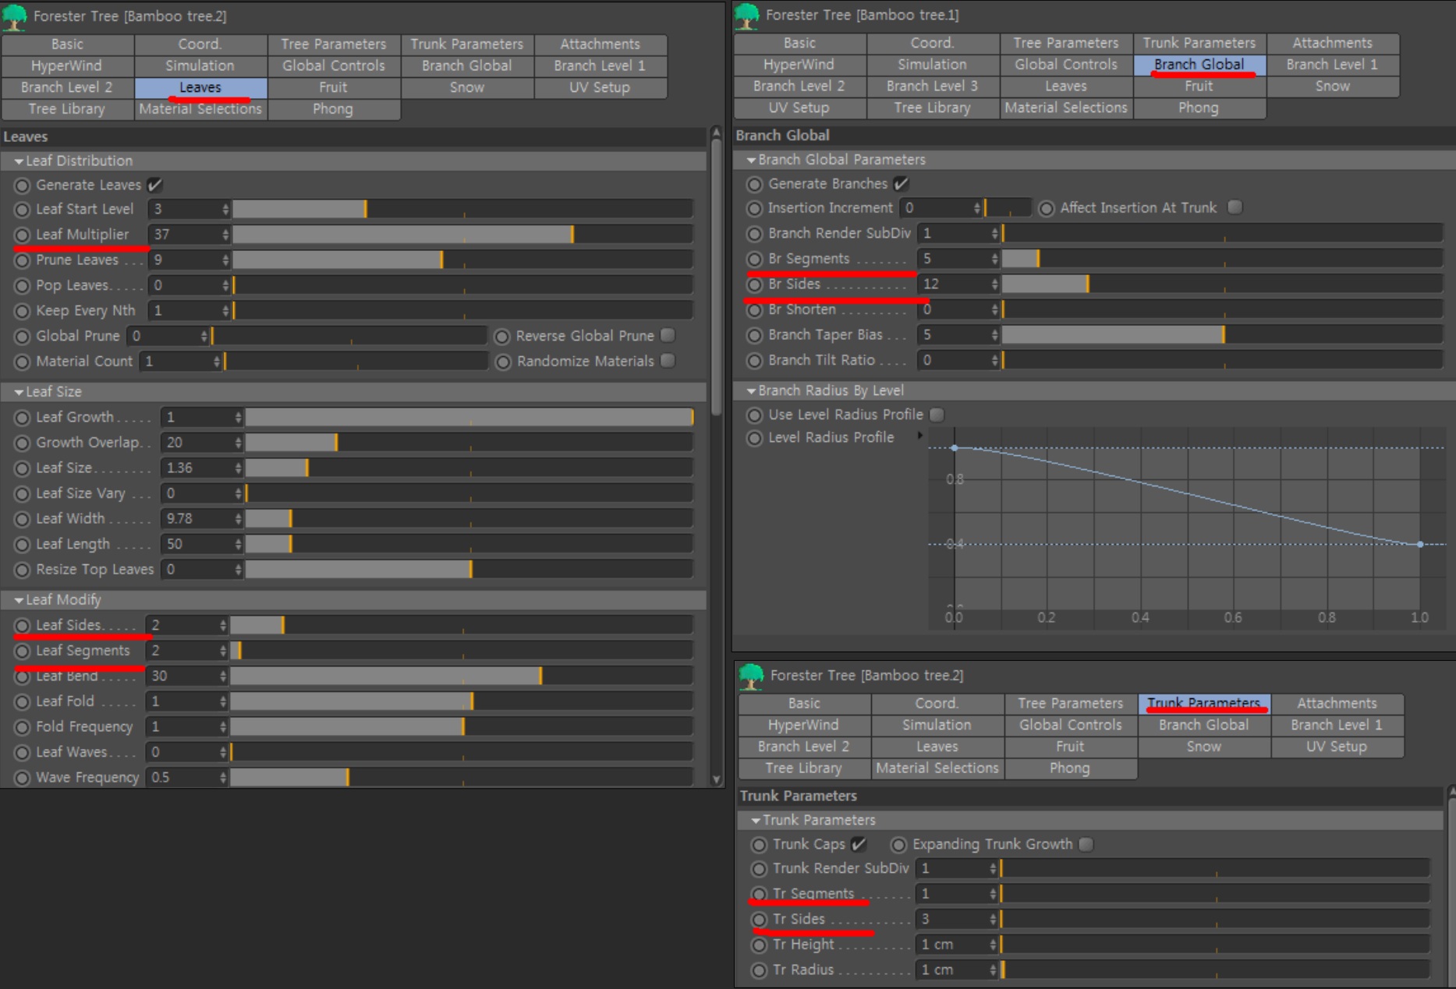Click the Leaf Multiplier slider bar
The image size is (1456, 989).
462,235
